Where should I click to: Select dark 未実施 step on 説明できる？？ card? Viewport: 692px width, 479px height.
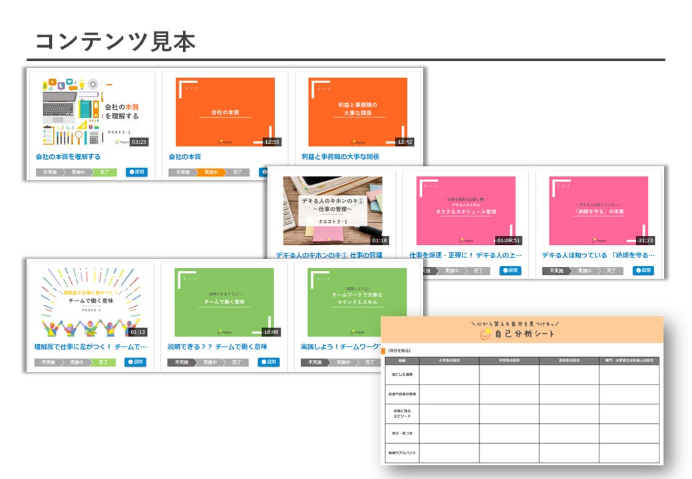click(182, 363)
